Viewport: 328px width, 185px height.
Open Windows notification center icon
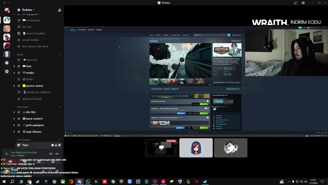click(322, 182)
